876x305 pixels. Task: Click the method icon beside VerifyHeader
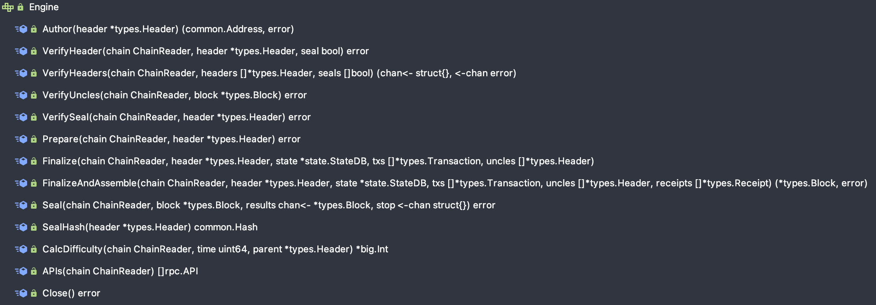(21, 51)
